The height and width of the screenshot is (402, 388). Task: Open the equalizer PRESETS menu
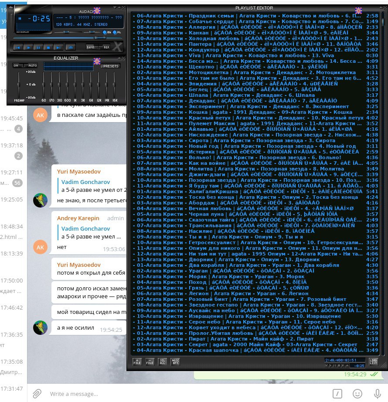[111, 66]
